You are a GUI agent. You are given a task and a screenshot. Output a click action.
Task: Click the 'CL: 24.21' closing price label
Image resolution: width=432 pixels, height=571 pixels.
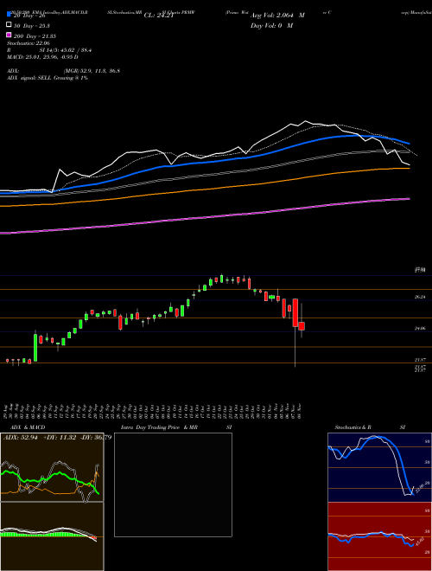coord(159,16)
